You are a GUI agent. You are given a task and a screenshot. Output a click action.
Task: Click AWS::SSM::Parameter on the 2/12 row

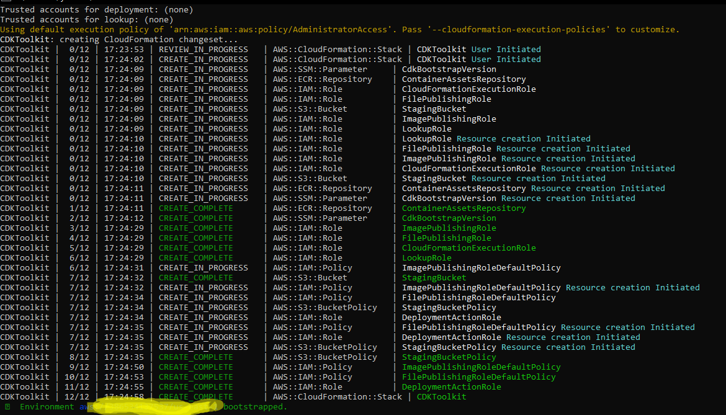point(320,218)
